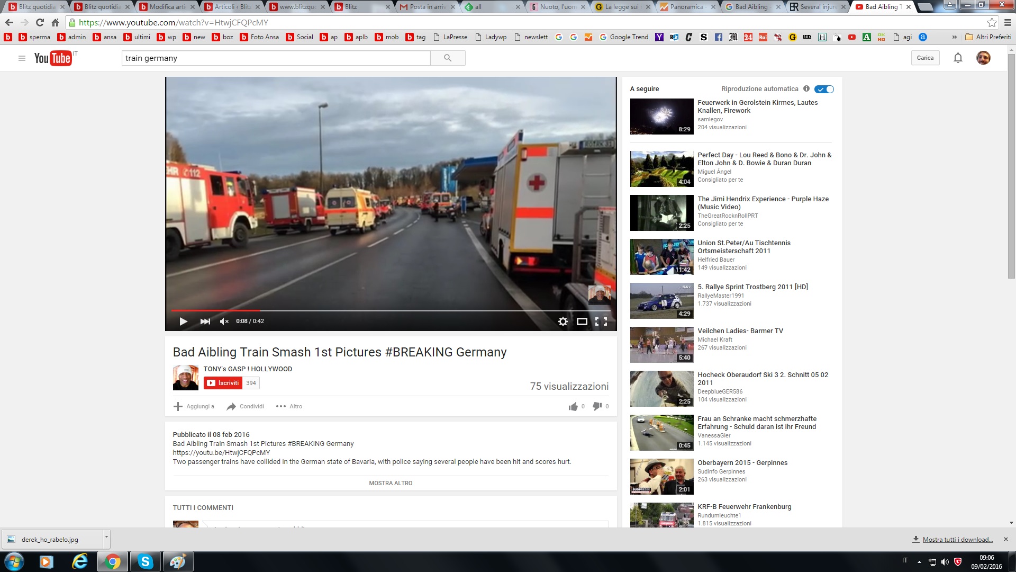Viewport: 1016px width, 572px height.
Task: Skip to next video with the Next button
Action: coord(205,321)
